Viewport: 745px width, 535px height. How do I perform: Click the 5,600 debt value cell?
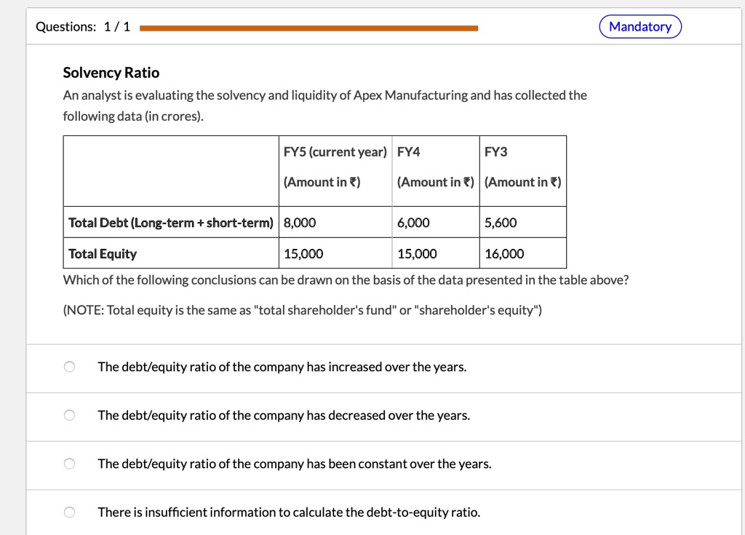[x=522, y=222]
